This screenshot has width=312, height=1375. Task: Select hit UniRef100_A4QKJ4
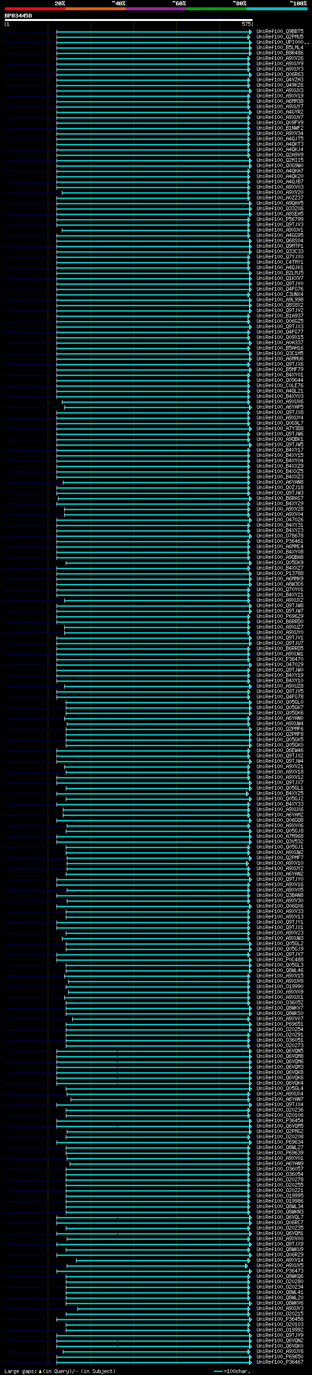point(280,149)
